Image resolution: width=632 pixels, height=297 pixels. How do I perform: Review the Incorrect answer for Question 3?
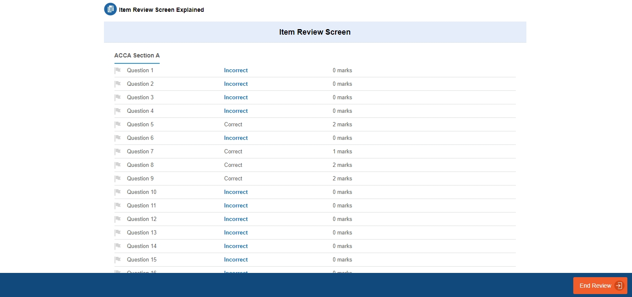point(236,98)
